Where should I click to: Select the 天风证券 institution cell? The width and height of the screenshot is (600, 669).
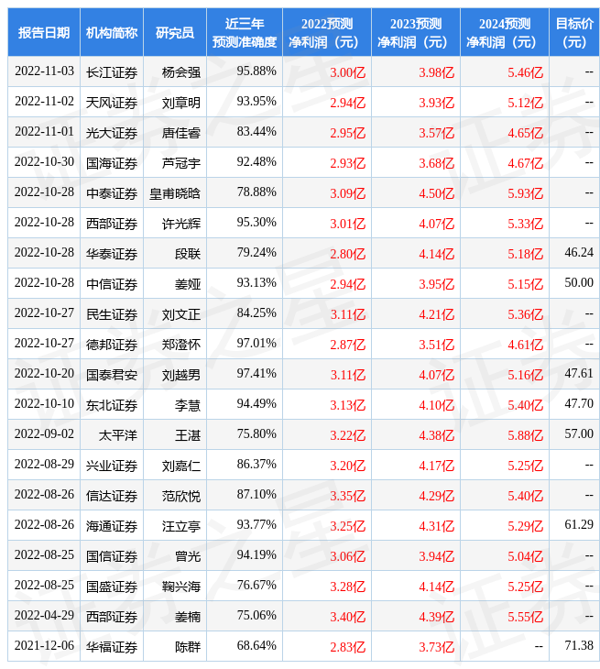click(x=112, y=103)
